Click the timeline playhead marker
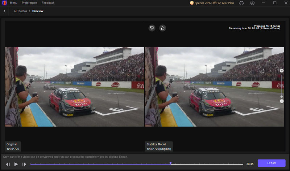 170,163
